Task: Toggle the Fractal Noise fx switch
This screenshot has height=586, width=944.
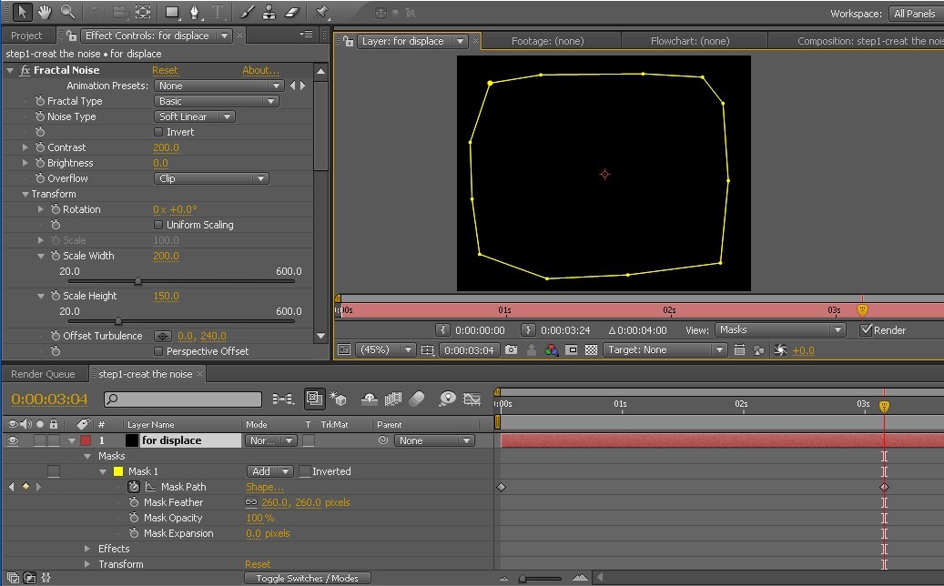Action: pyautogui.click(x=25, y=70)
